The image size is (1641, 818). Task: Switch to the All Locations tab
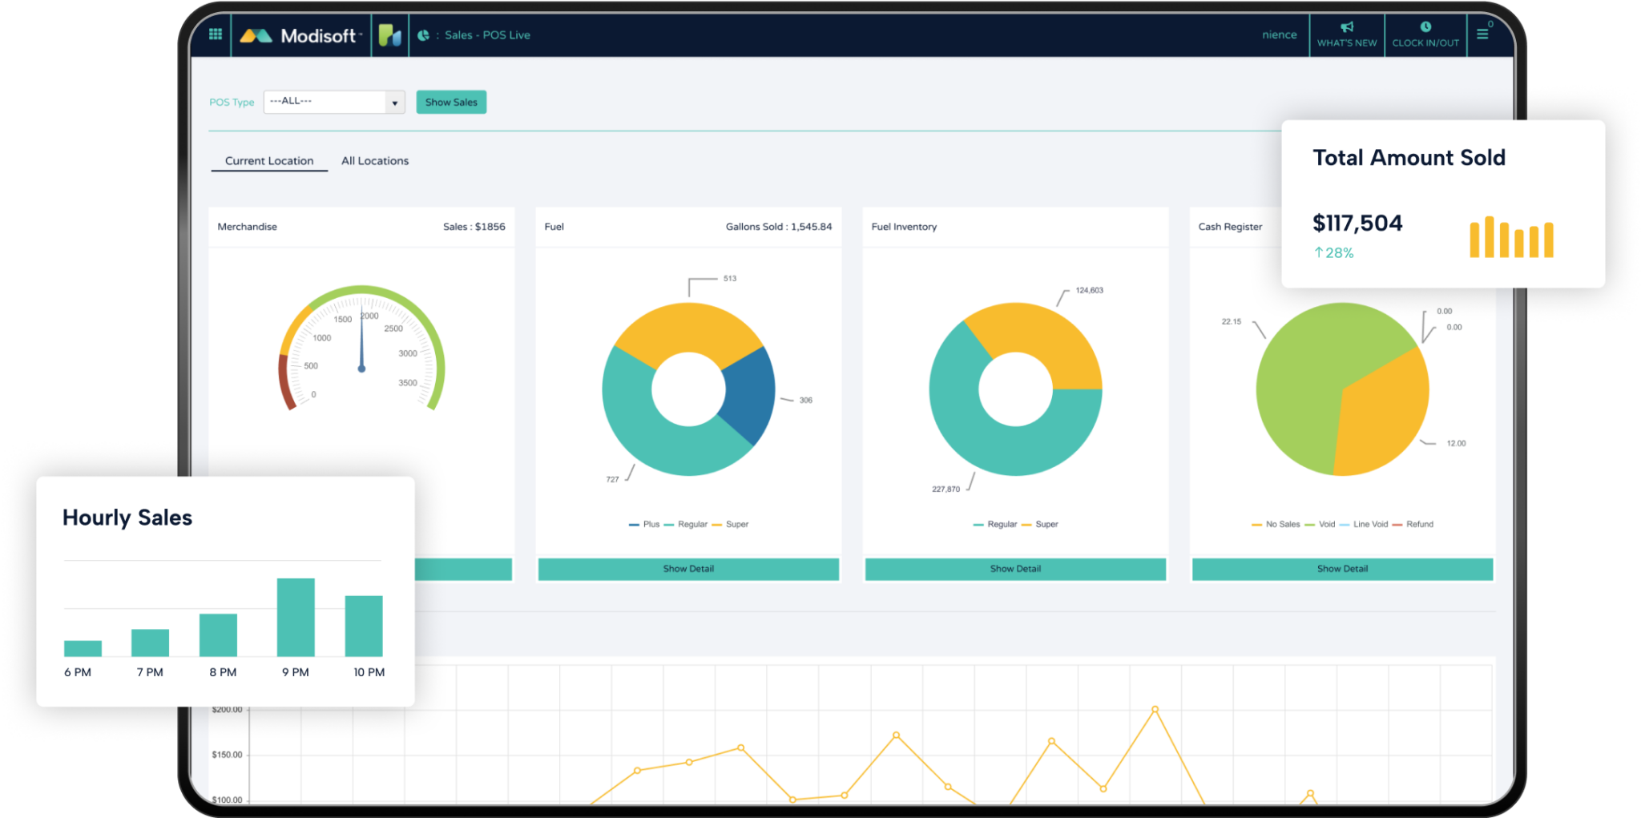(375, 161)
